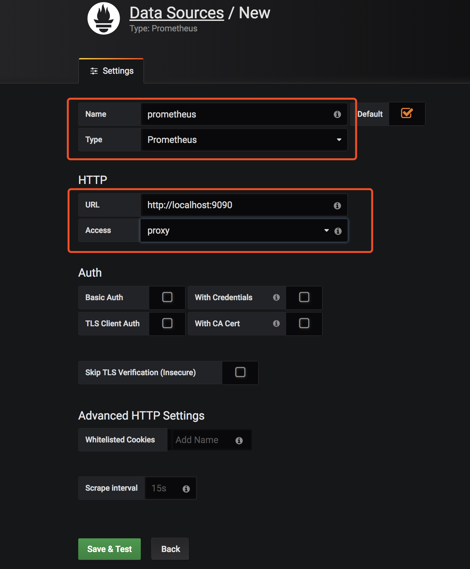Click the sliders icon on Settings tab
This screenshot has height=569, width=470.
pyautogui.click(x=94, y=71)
